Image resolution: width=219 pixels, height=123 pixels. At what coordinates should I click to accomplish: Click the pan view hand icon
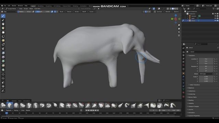[x=179, y=29]
